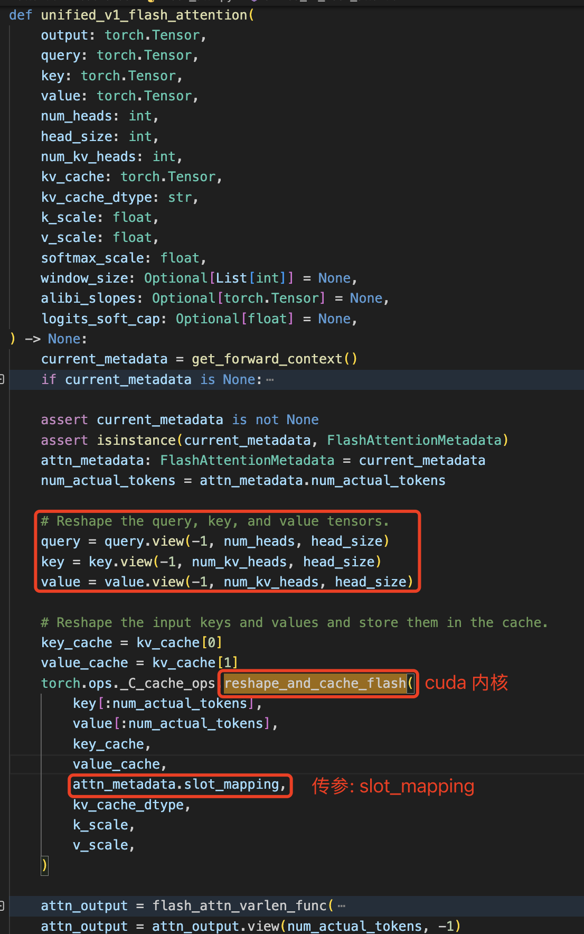Click 'torch.ops._C_cache_ops' identifier
584x934 pixels.
point(128,684)
